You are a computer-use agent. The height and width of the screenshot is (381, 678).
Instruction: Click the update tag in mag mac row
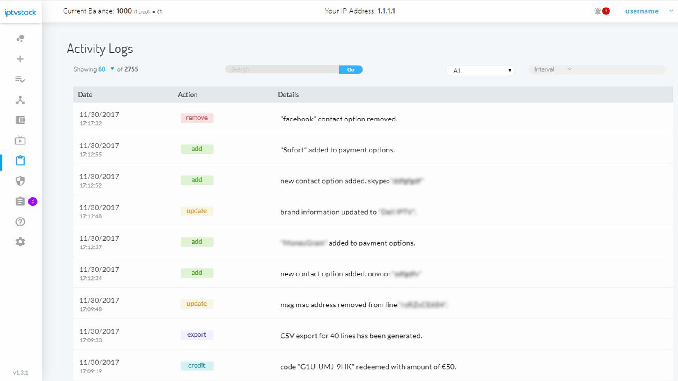pos(197,304)
